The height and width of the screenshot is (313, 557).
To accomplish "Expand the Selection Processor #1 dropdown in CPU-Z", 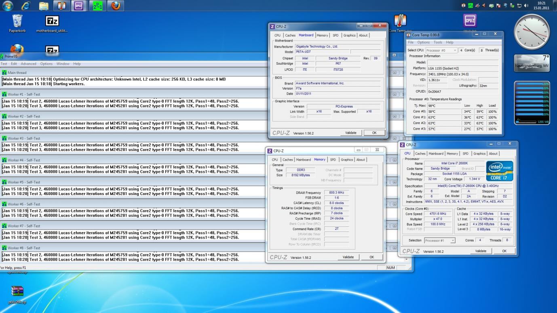I will (x=439, y=240).
